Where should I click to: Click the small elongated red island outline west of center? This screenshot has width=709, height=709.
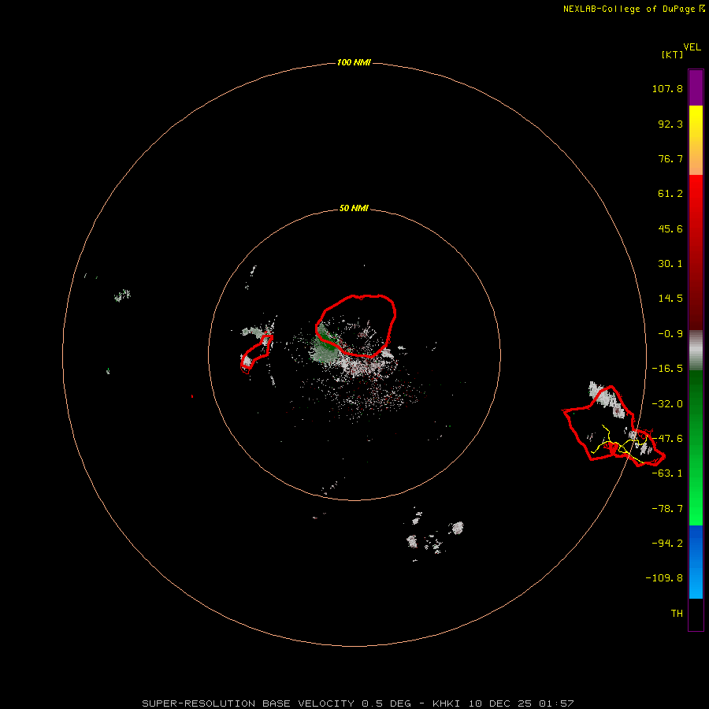(x=256, y=354)
